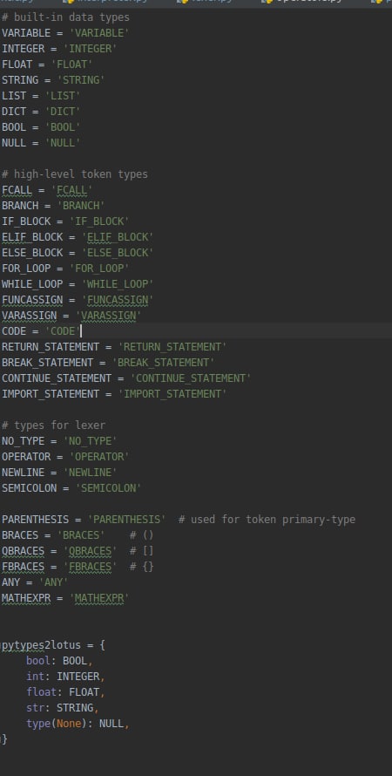Click the '# used for token primary-type' comment
This screenshot has width=392, height=776.
[x=267, y=520]
